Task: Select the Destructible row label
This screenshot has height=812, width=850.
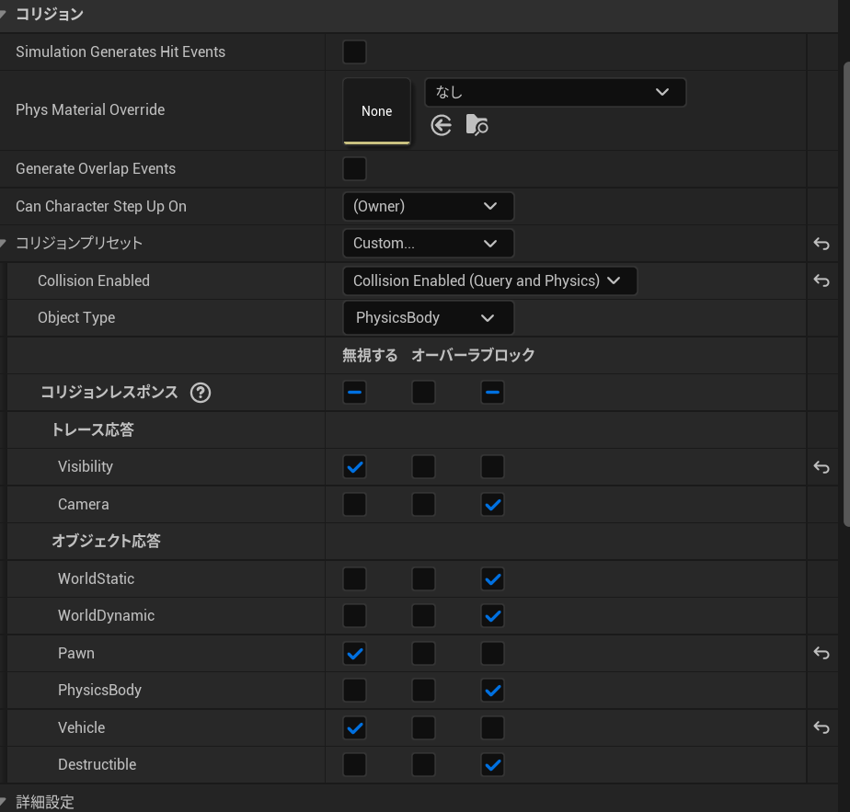Action: [x=97, y=764]
